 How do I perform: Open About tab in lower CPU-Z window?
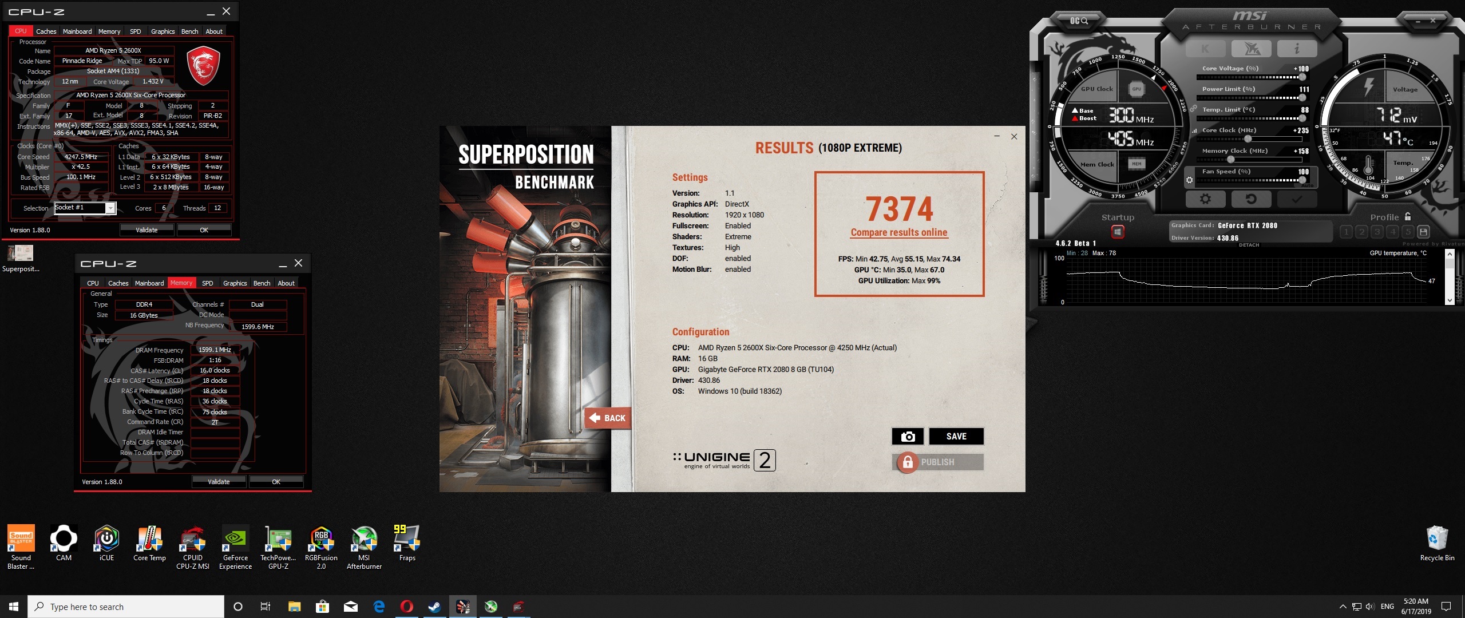(286, 283)
